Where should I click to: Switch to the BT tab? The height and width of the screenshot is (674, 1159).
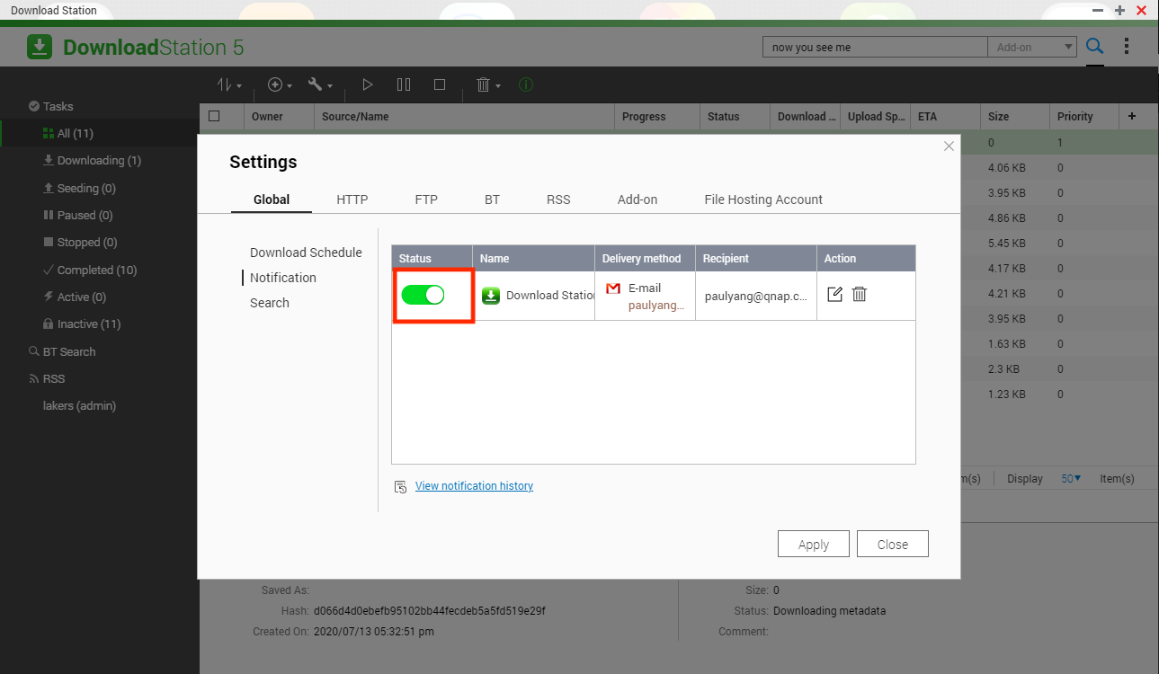coord(492,200)
